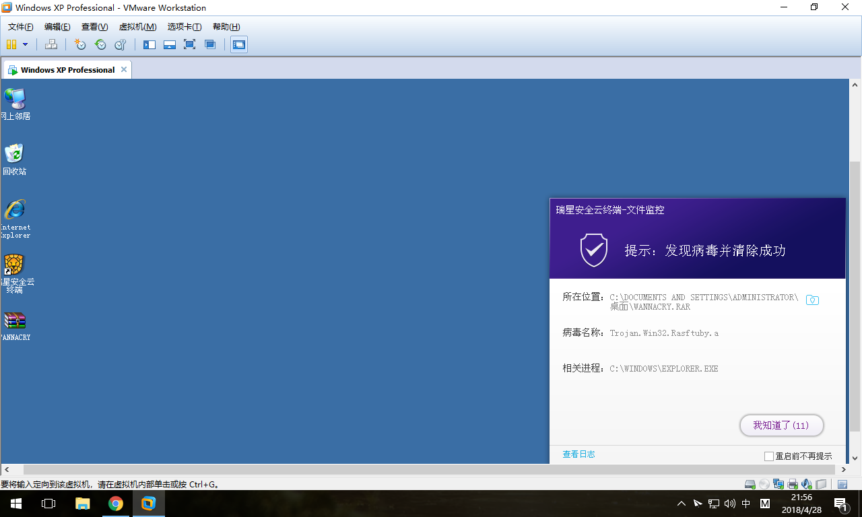The image size is (862, 517).
Task: Click the scroll down arrow of VM view
Action: tap(855, 458)
